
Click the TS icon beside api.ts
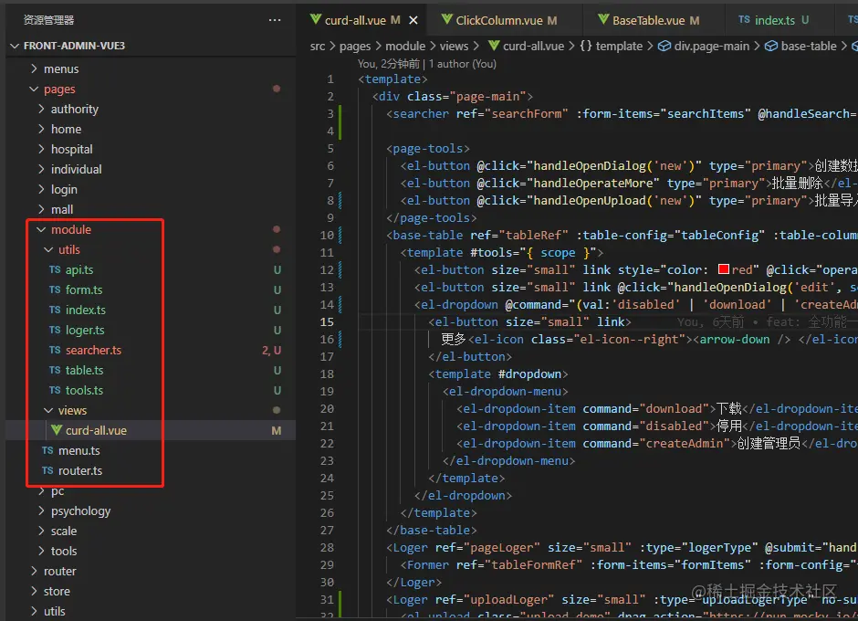(55, 269)
